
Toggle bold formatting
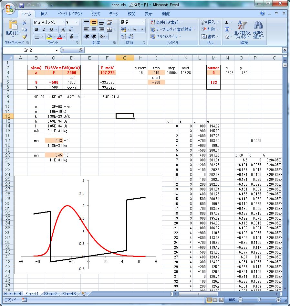point(36,29)
